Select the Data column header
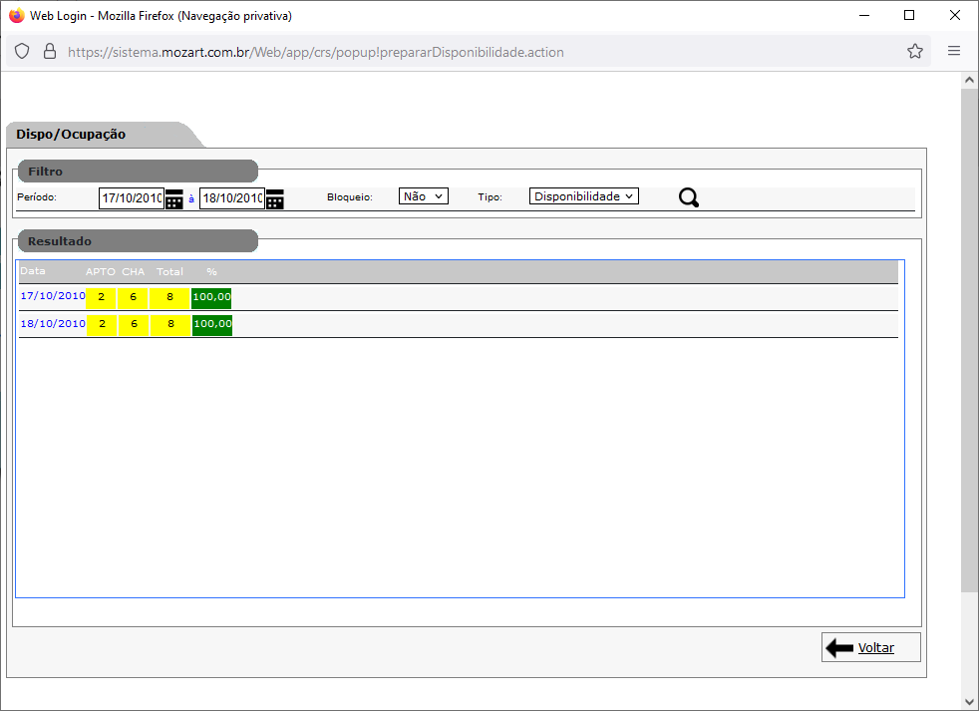 [x=32, y=270]
